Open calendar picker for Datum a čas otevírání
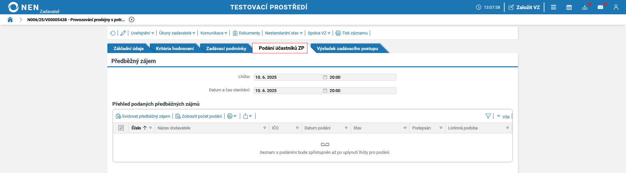The height and width of the screenshot is (173, 626). click(325, 91)
